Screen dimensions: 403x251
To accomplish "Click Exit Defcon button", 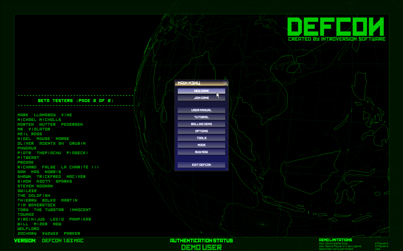I will click(x=201, y=165).
